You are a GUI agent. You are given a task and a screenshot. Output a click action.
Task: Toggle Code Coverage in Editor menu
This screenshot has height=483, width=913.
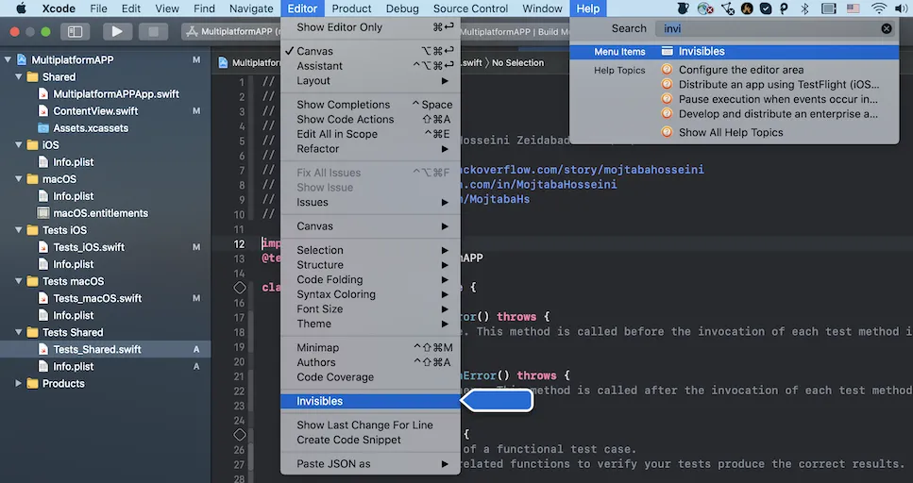[370, 377]
